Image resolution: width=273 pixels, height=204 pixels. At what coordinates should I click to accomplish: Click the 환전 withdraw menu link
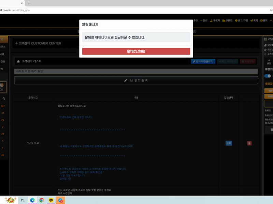pos(204,20)
